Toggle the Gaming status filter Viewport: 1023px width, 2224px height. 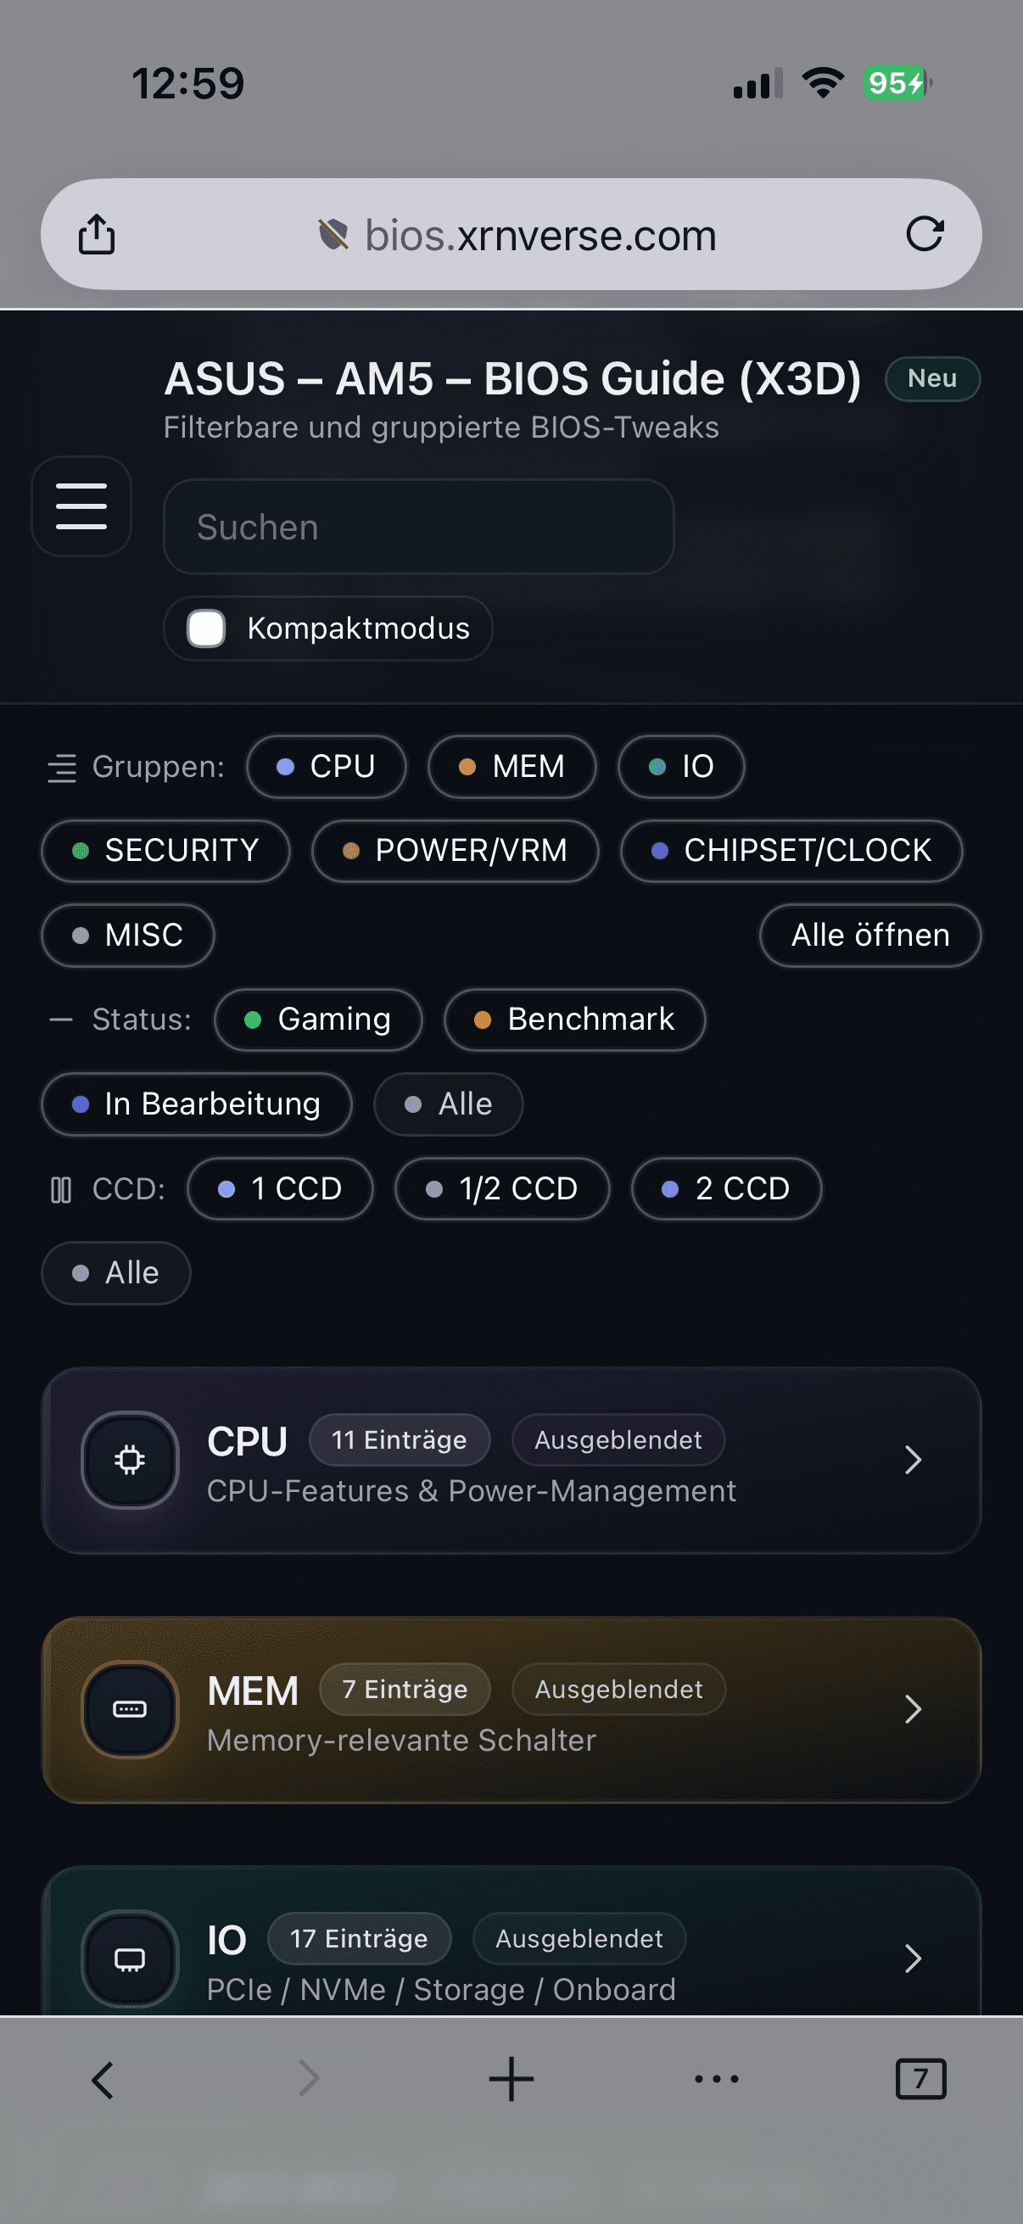point(319,1020)
